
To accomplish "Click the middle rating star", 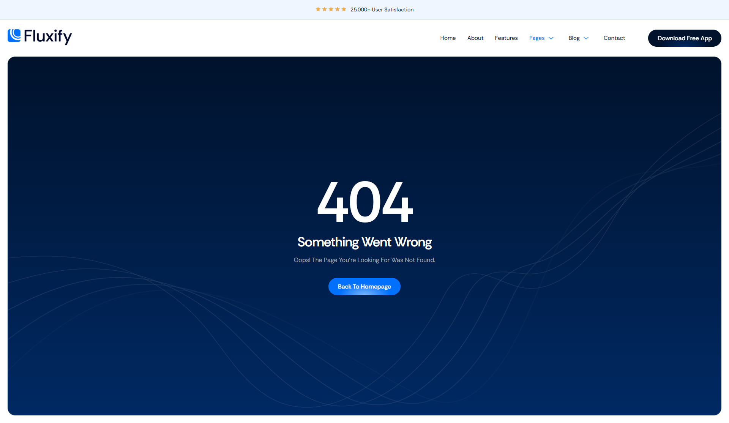I will pos(331,9).
